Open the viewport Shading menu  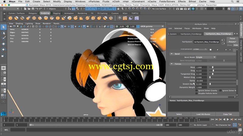[19, 24]
